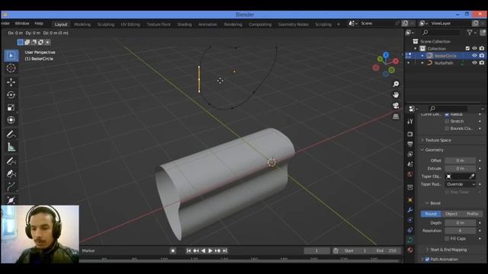Open the Sculpting workspace tab
The width and height of the screenshot is (488, 274).
[106, 24]
